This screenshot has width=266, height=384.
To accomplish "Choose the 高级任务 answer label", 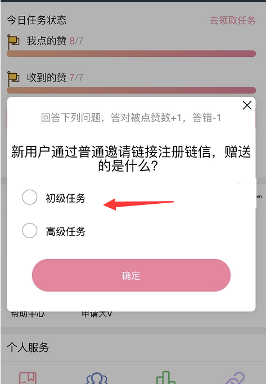I will click(x=66, y=231).
